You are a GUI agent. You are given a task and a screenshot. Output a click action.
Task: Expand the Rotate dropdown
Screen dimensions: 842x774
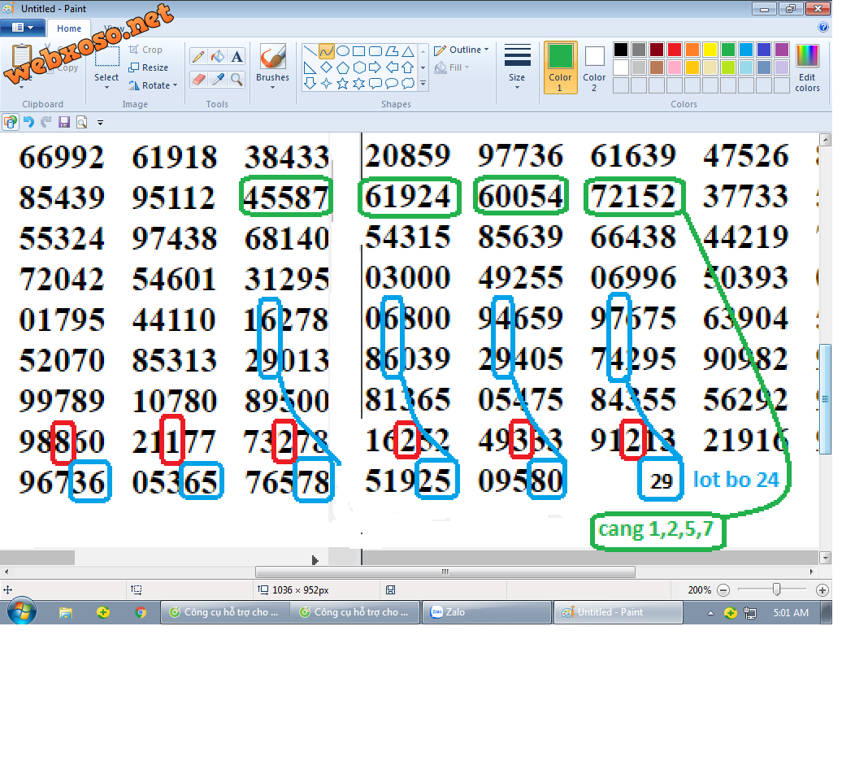click(154, 85)
